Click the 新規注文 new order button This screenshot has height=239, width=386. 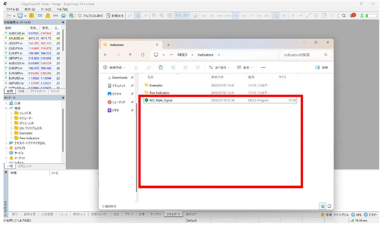115,15
